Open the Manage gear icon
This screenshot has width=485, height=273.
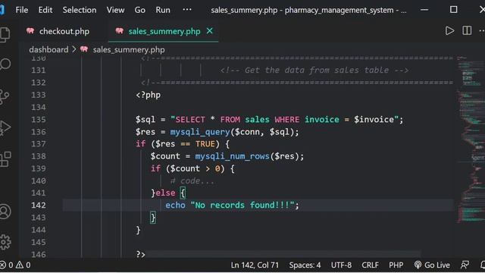coord(5,242)
